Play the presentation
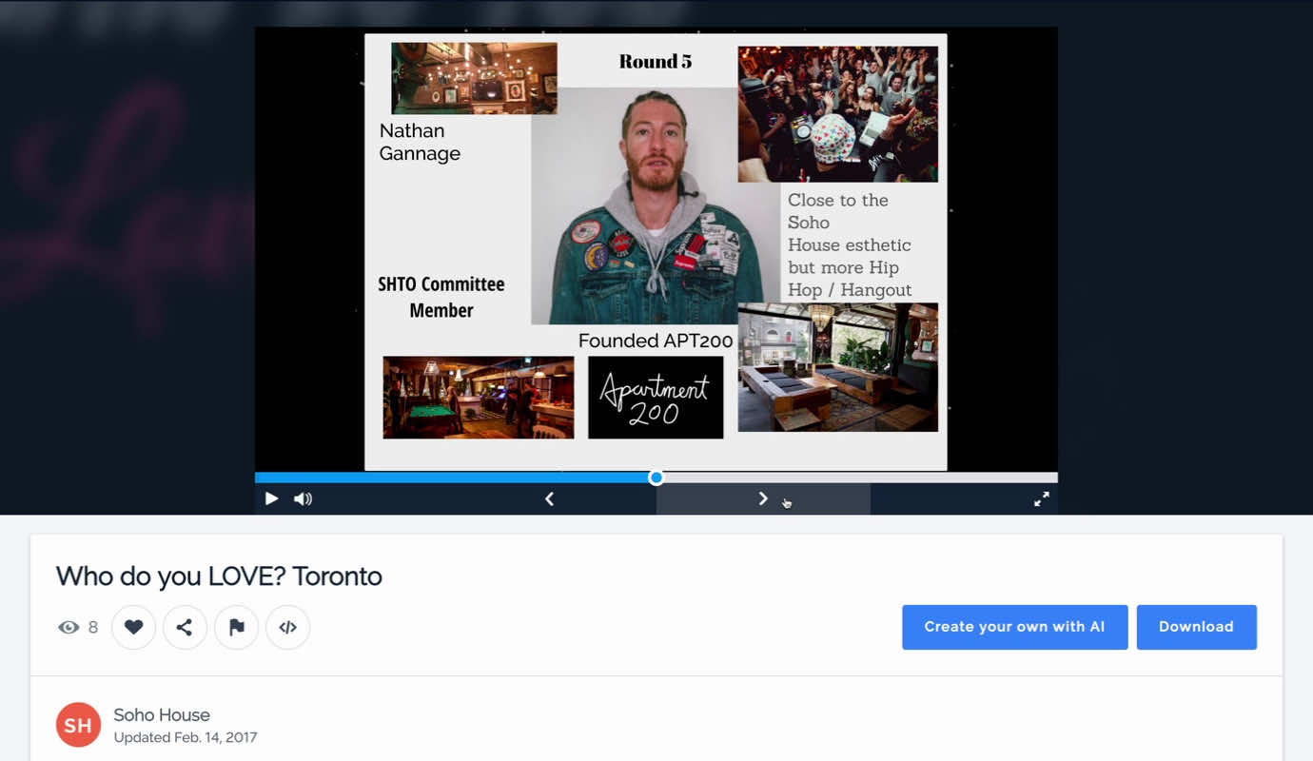This screenshot has width=1313, height=761. (x=271, y=498)
